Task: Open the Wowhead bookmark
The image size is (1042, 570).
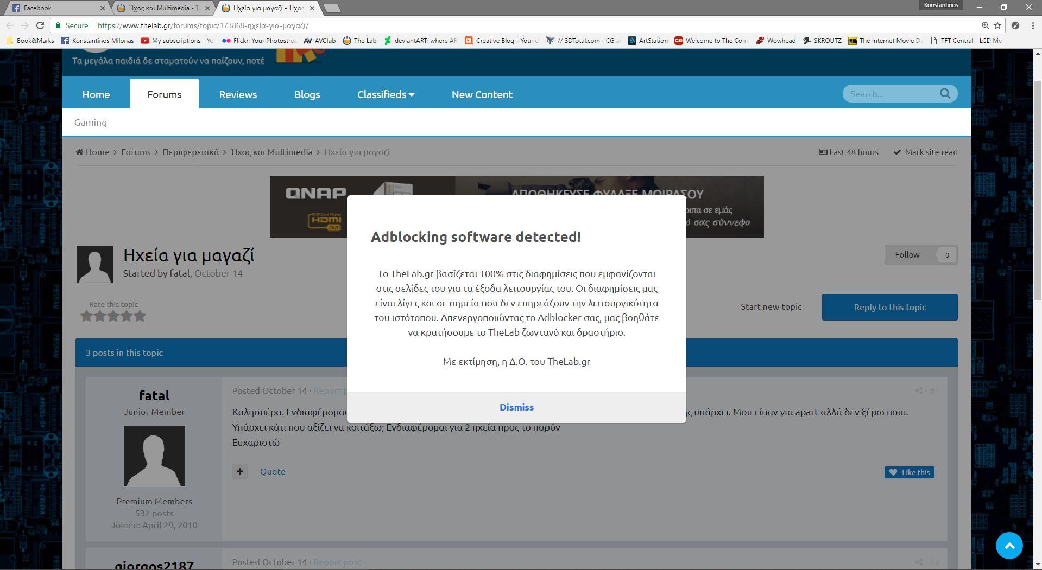Action: 775,41
